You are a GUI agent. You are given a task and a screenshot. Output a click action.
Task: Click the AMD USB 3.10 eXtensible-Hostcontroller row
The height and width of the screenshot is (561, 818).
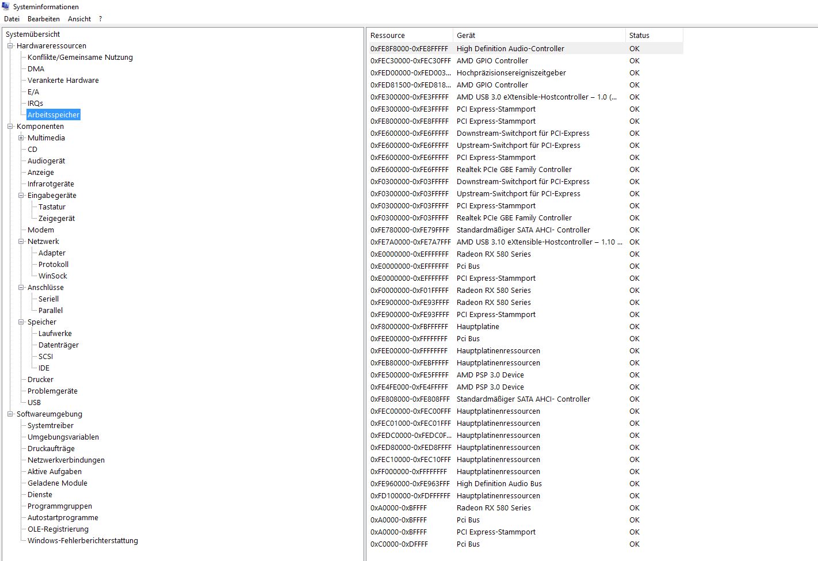click(x=526, y=242)
